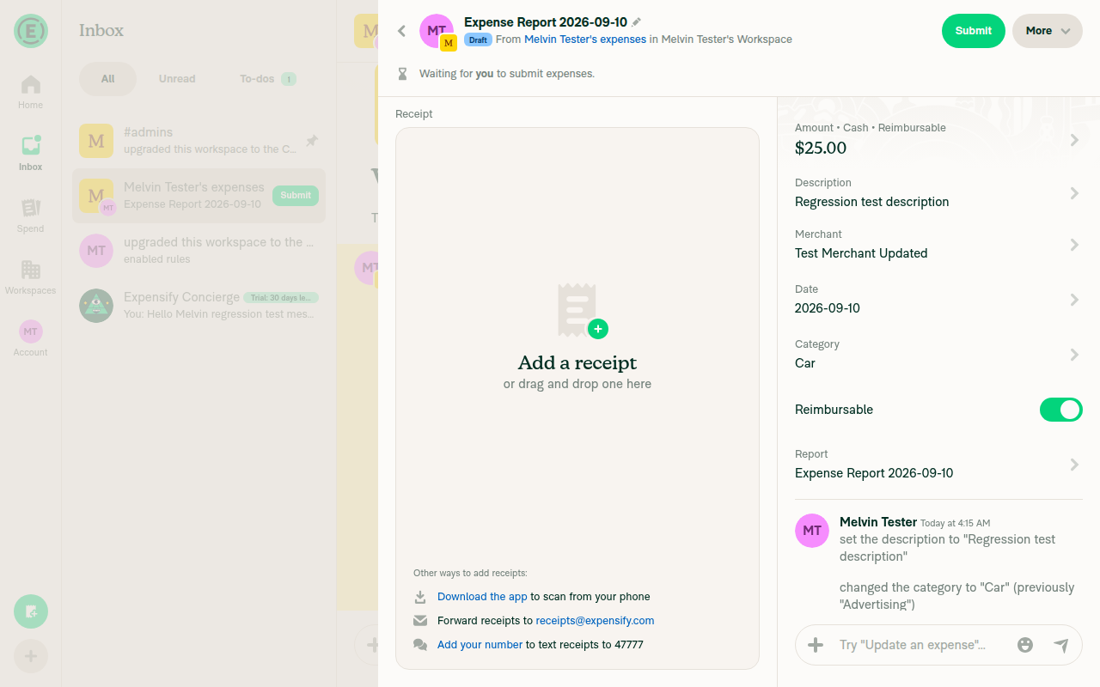Click the Add a receipt drop area
The width and height of the screenshot is (1100, 687).
(x=577, y=398)
